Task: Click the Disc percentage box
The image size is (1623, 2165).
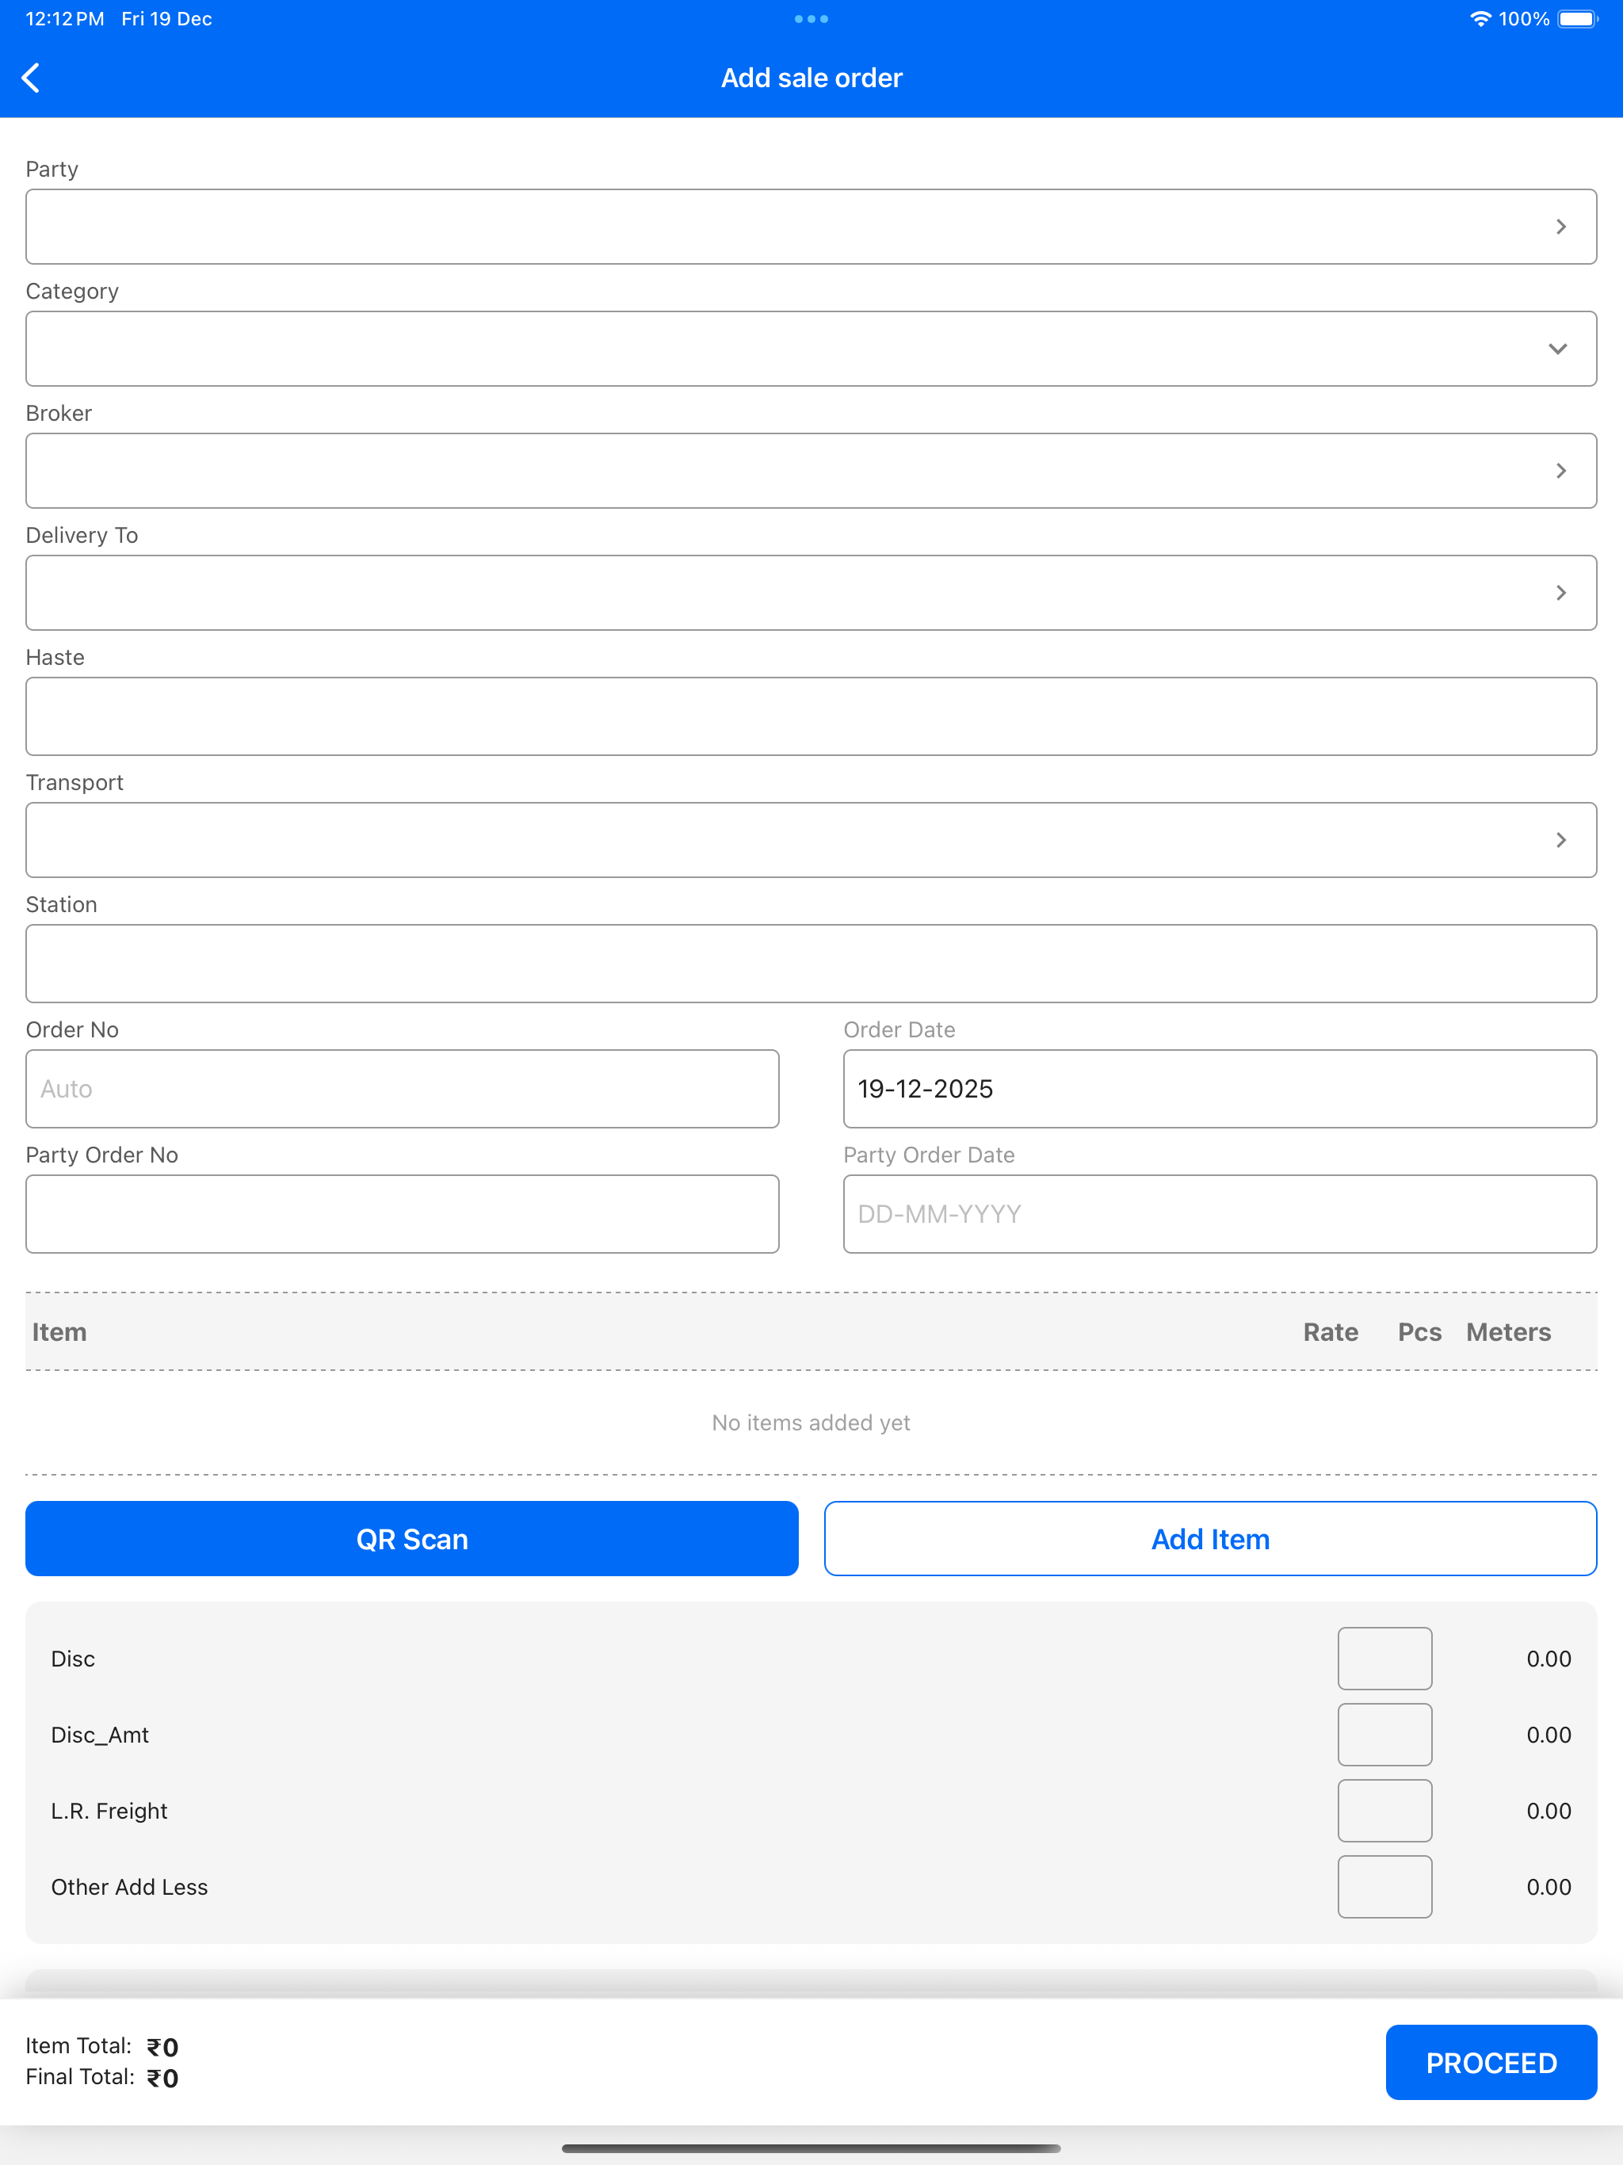Action: (1384, 1658)
